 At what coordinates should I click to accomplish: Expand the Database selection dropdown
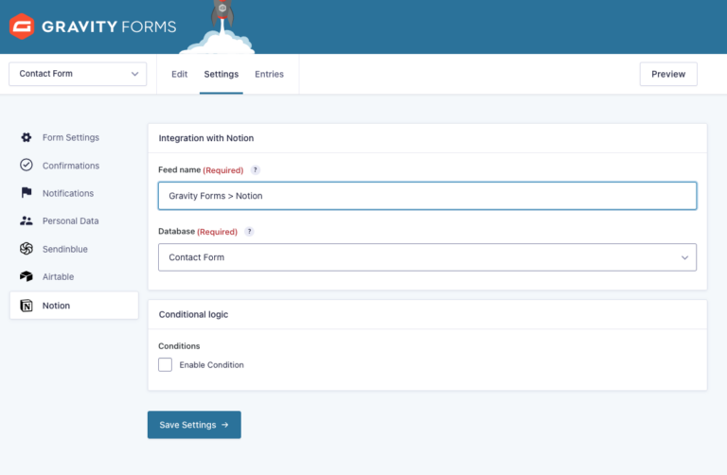(x=427, y=257)
